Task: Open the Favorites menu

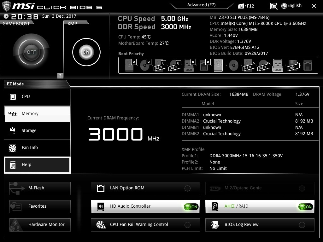Action: 40,206
